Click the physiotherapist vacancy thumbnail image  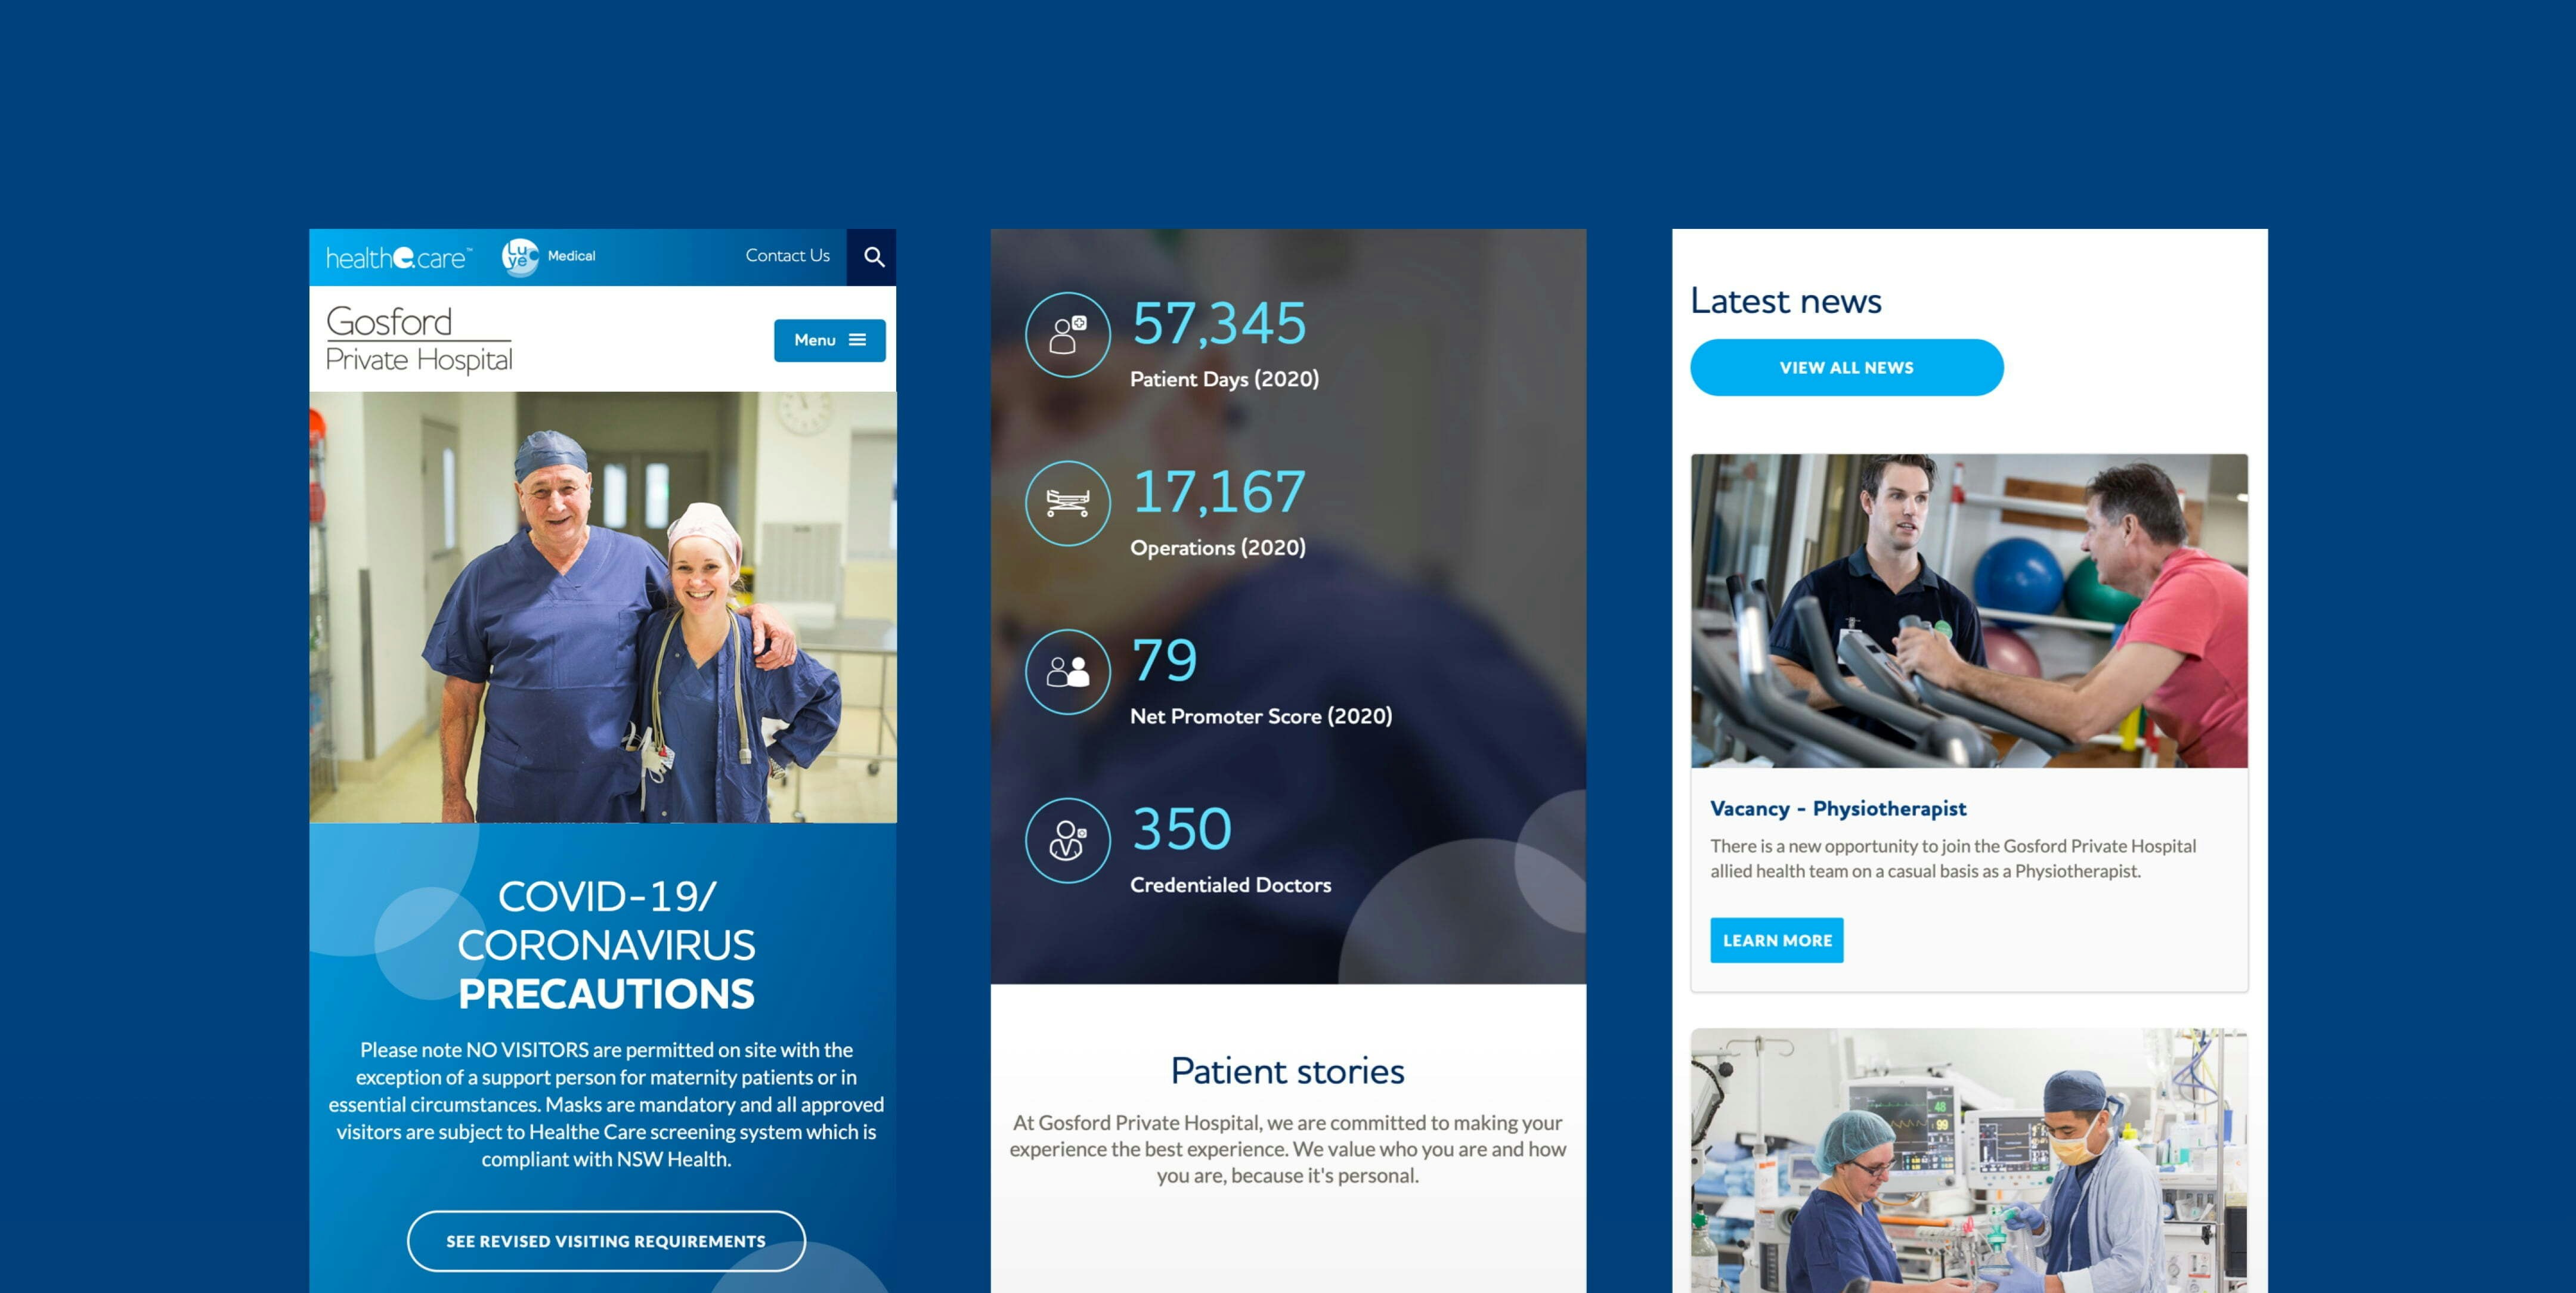pos(1966,610)
